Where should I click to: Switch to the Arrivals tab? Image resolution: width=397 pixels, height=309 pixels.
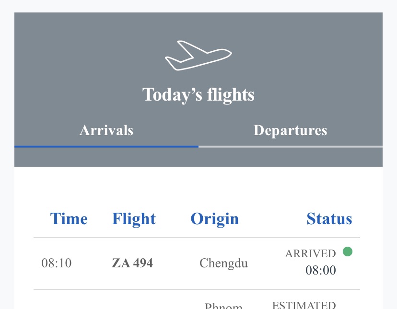pyautogui.click(x=106, y=130)
